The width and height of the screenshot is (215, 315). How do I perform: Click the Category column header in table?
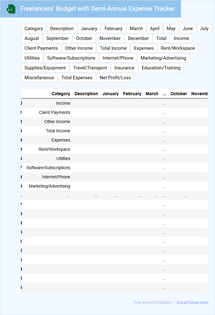[x=61, y=94]
